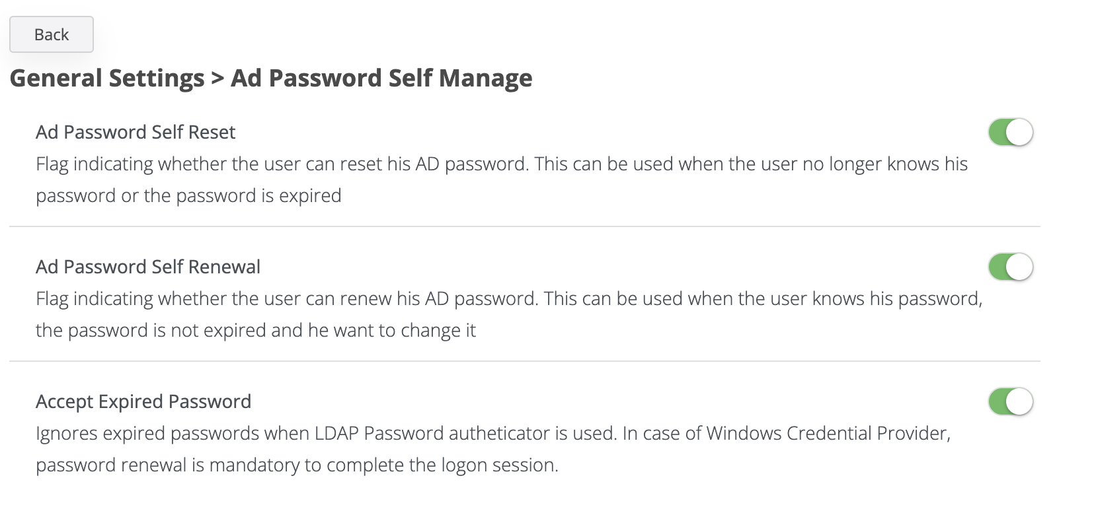Viewport: 1096px width, 515px height.
Task: Click the Back button
Action: [52, 34]
